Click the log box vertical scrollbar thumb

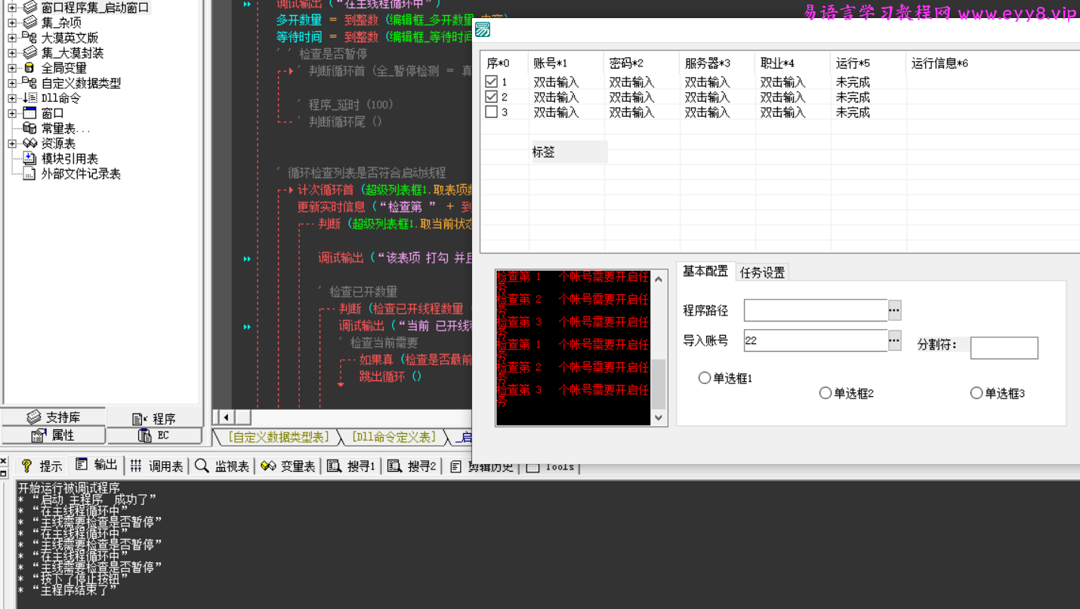659,384
